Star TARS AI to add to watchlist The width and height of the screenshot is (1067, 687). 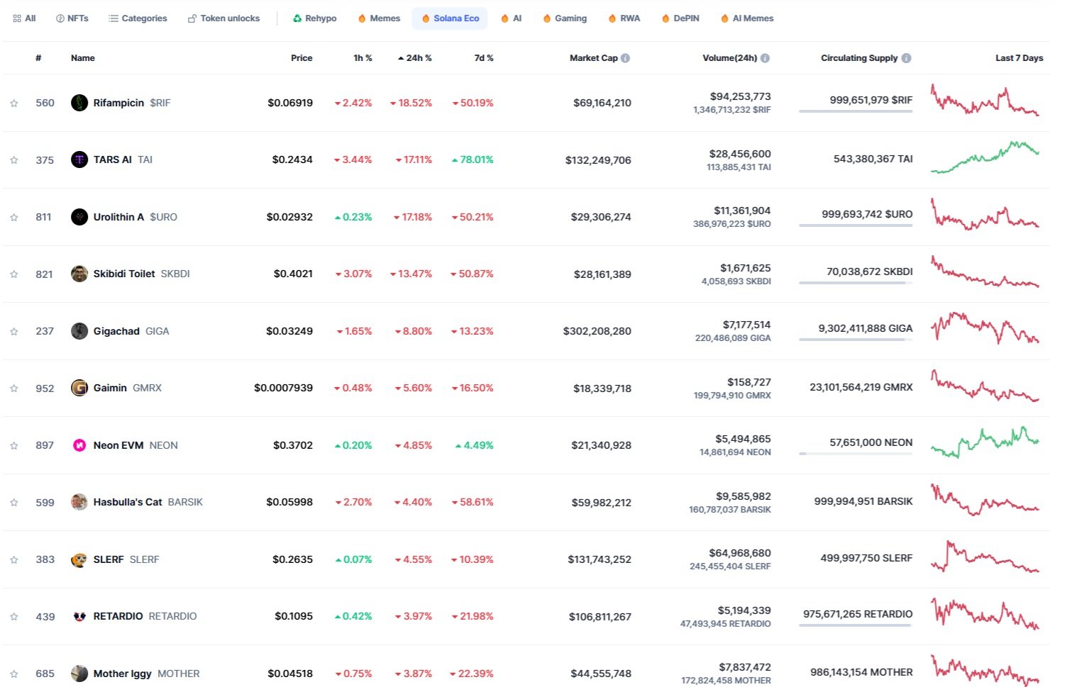(14, 160)
